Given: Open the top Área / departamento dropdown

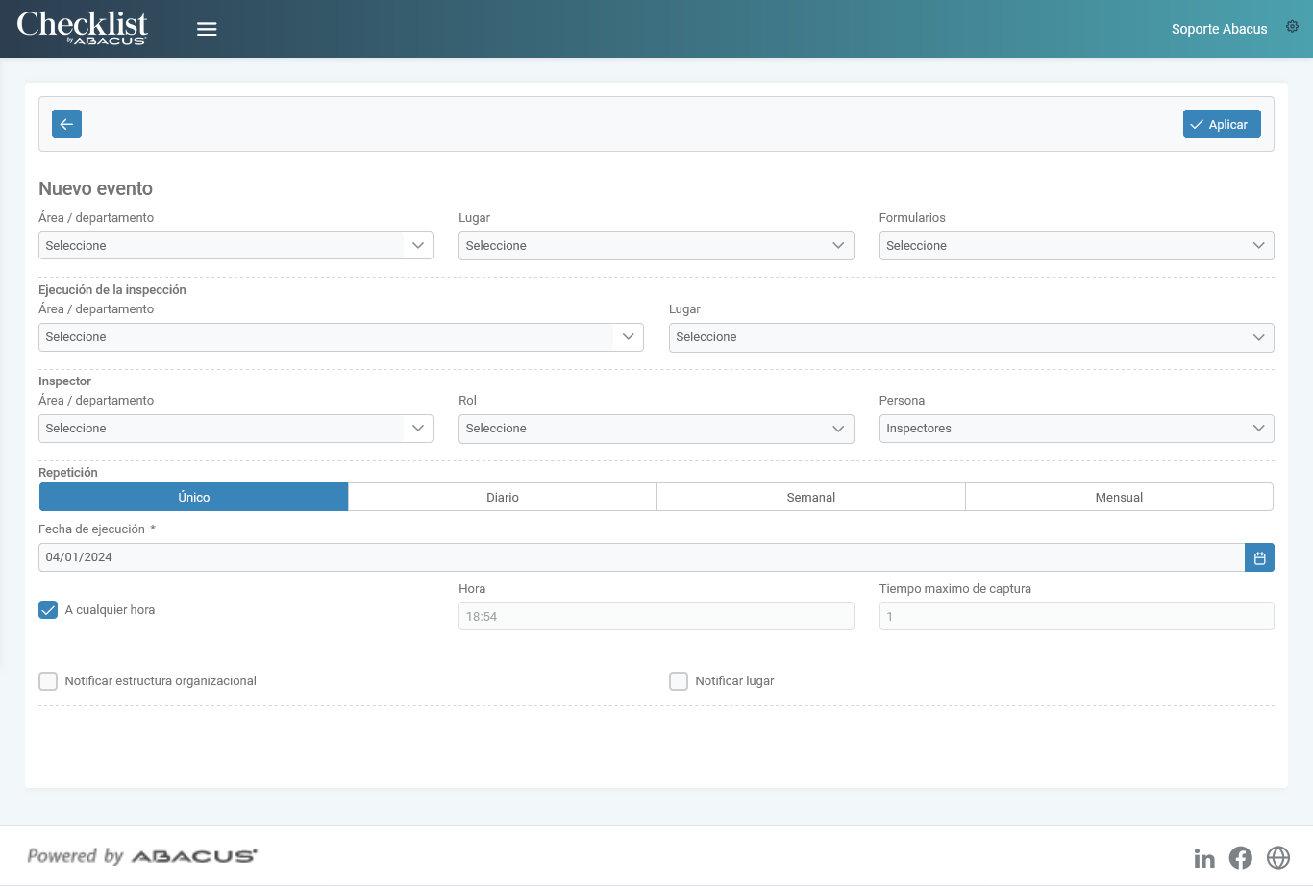Looking at the screenshot, I should (x=235, y=246).
